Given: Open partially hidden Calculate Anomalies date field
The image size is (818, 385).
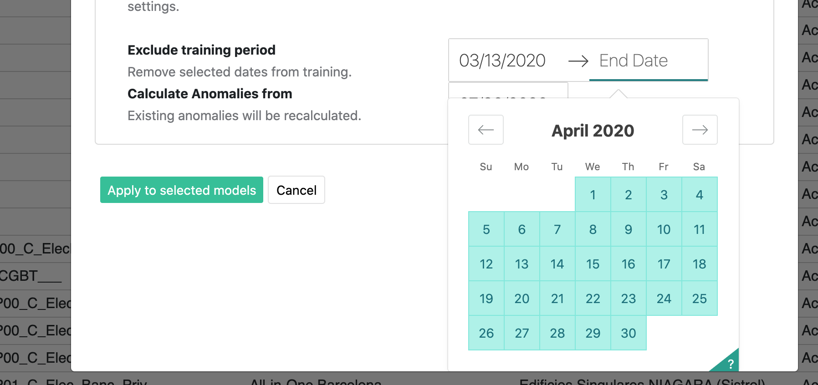Looking at the screenshot, I should pyautogui.click(x=508, y=90).
